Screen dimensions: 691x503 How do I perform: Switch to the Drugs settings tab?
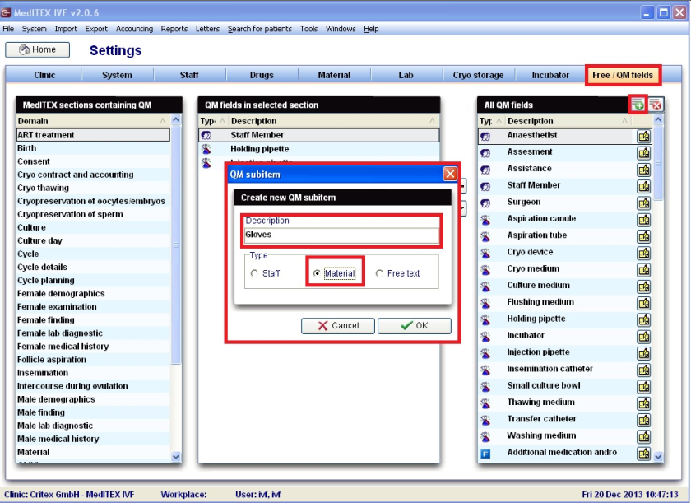[x=262, y=75]
